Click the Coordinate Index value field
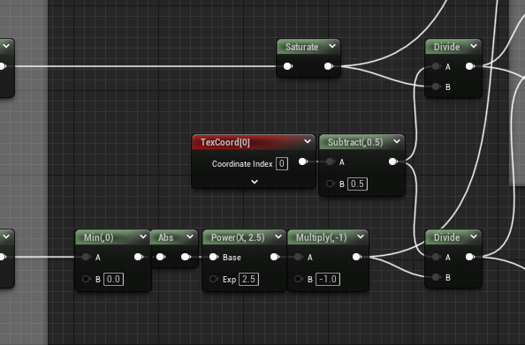 [x=282, y=163]
